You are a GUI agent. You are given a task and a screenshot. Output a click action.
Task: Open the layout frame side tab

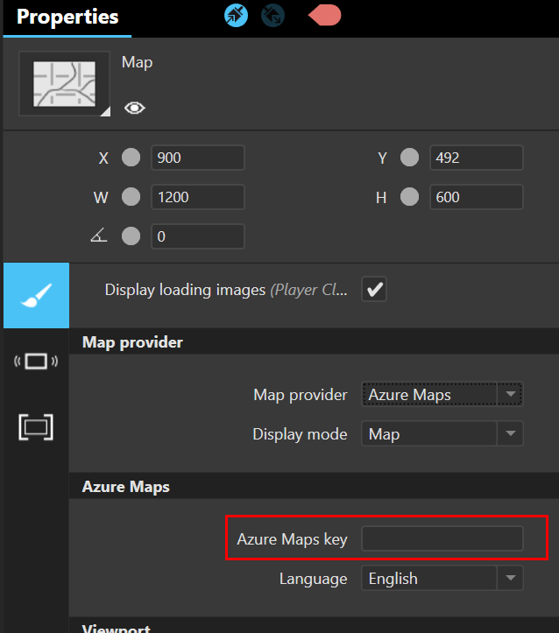(35, 427)
